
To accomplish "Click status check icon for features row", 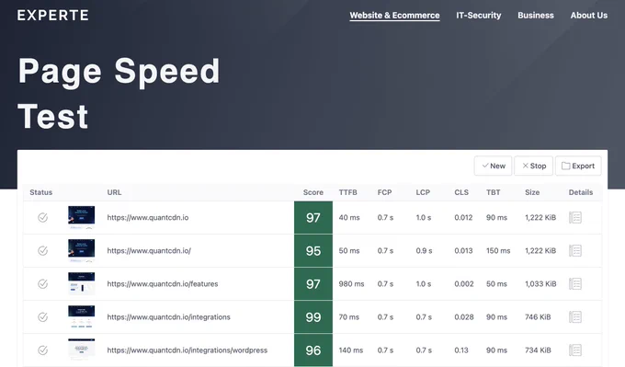I will (x=42, y=283).
